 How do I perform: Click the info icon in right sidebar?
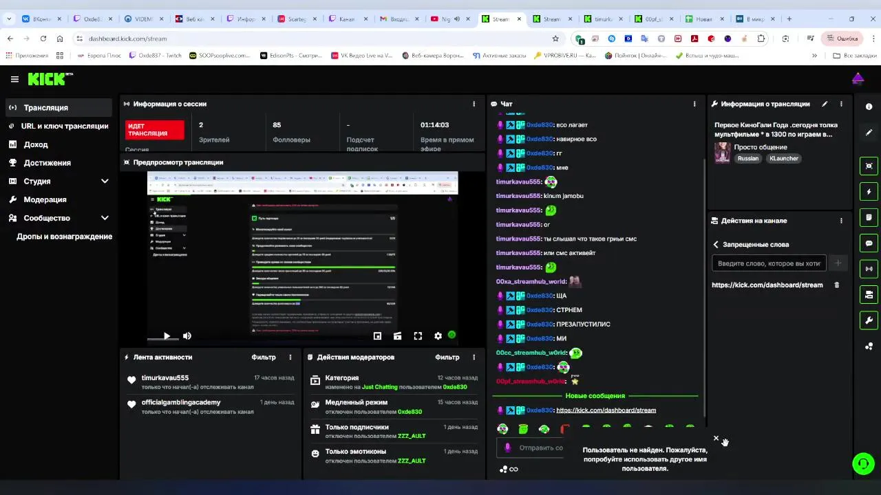869,107
